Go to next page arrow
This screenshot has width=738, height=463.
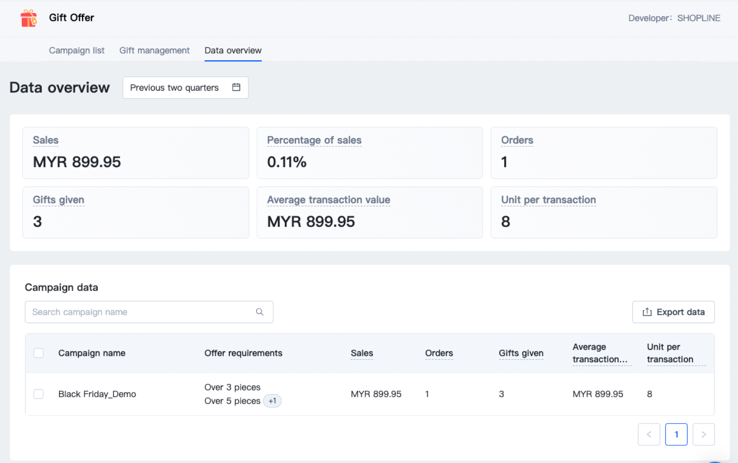tap(703, 434)
